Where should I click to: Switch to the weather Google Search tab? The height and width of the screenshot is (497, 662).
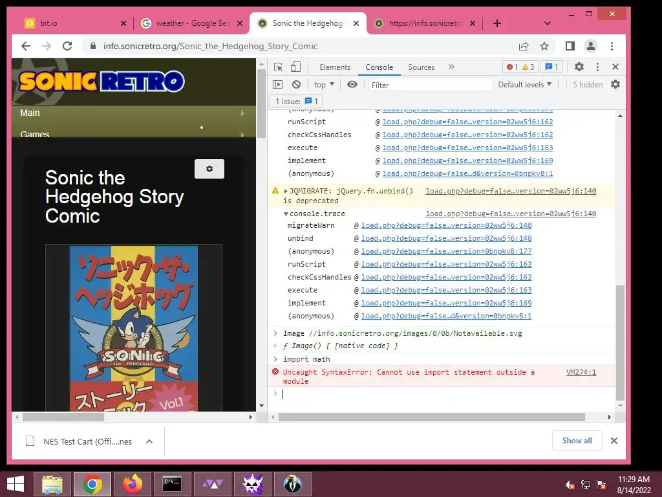point(192,23)
